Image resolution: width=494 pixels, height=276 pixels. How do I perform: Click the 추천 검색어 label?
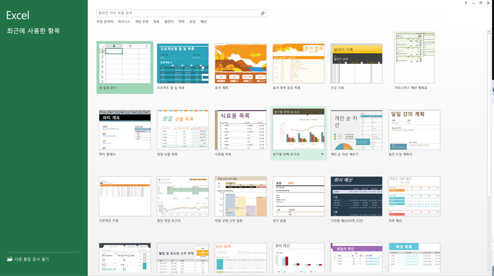tap(105, 22)
